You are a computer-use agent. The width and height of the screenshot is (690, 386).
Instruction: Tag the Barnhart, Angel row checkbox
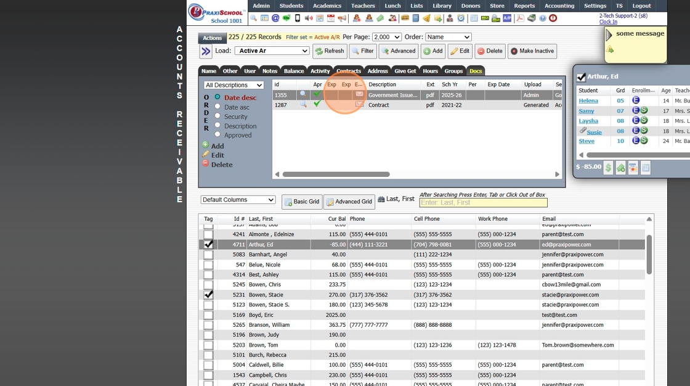[x=209, y=255]
